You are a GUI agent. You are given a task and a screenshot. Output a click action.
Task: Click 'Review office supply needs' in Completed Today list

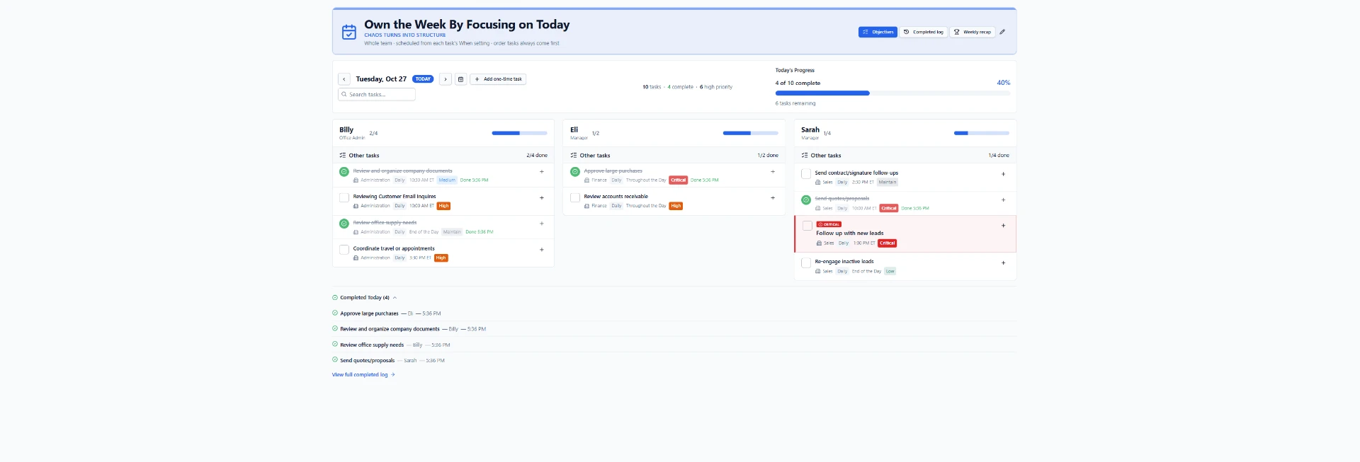point(372,345)
